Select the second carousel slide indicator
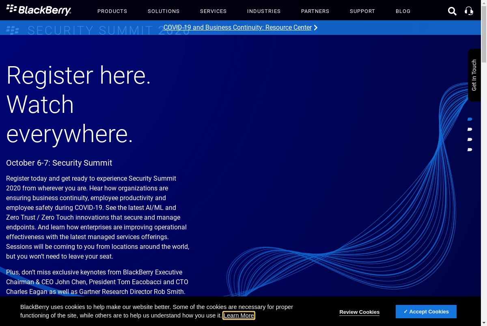487x326 pixels. (470, 130)
